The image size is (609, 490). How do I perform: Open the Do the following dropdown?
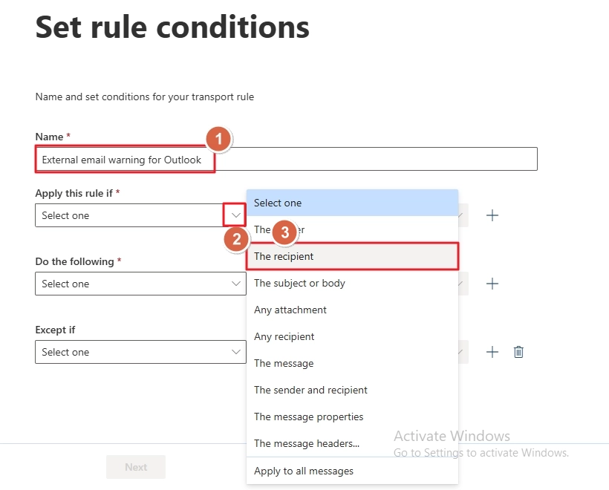pyautogui.click(x=235, y=283)
